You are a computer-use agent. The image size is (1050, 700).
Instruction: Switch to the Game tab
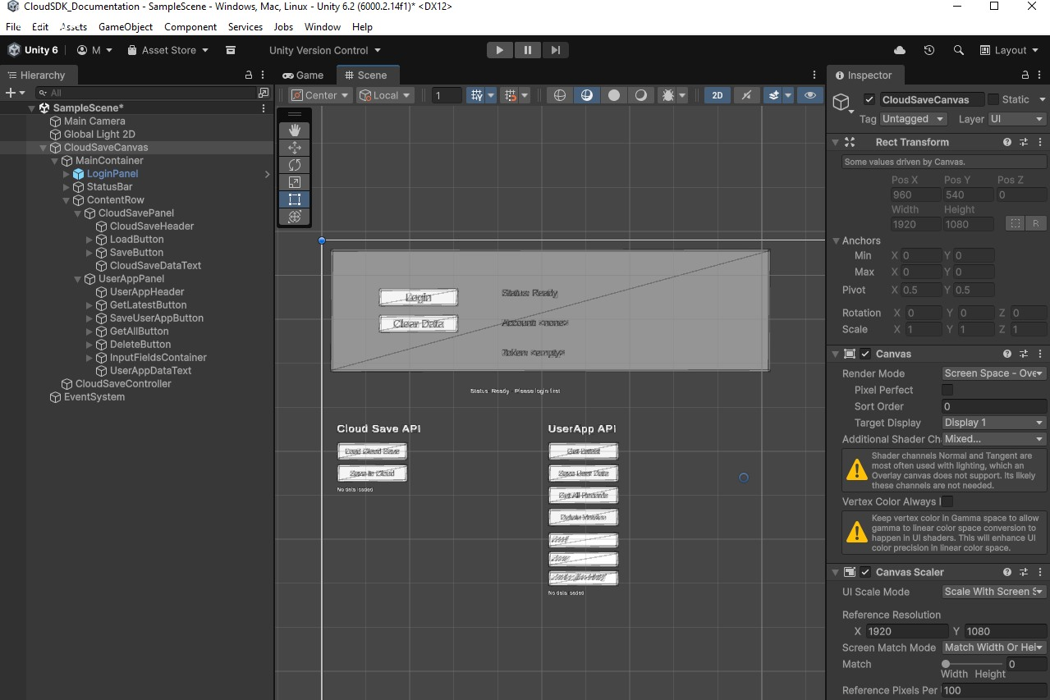(303, 75)
